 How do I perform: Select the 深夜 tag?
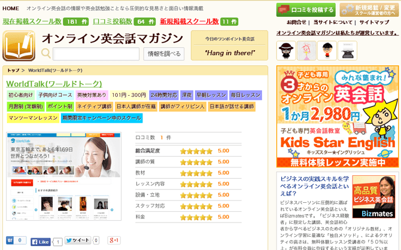(187, 95)
